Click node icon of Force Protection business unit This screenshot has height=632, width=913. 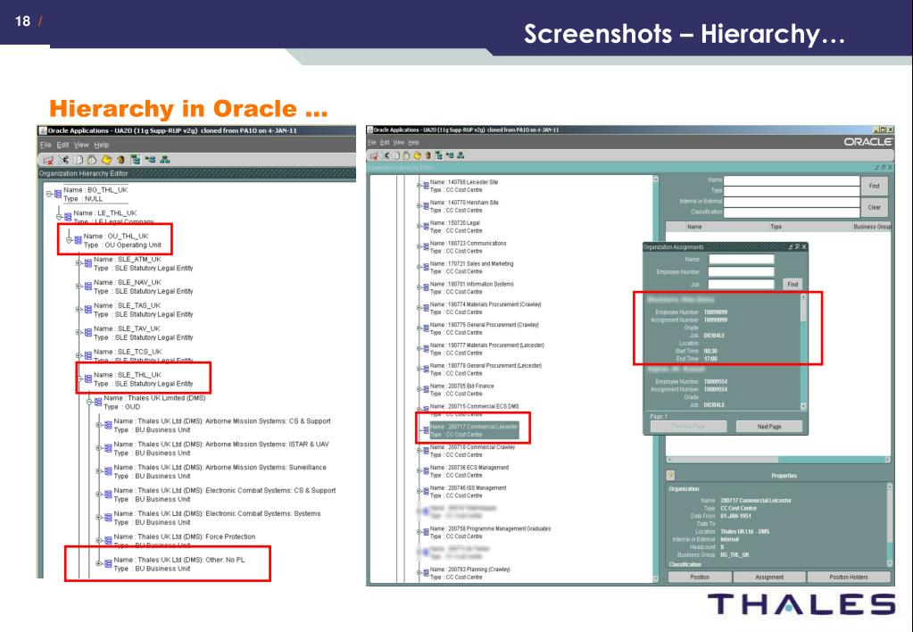click(108, 541)
